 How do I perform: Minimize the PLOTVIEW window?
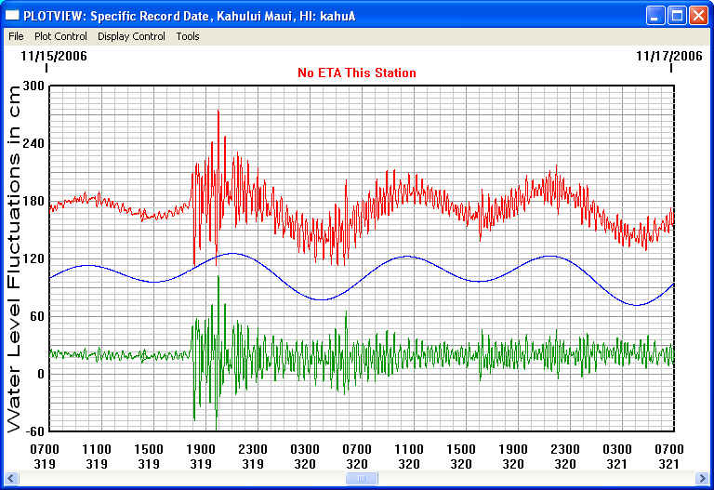656,16
